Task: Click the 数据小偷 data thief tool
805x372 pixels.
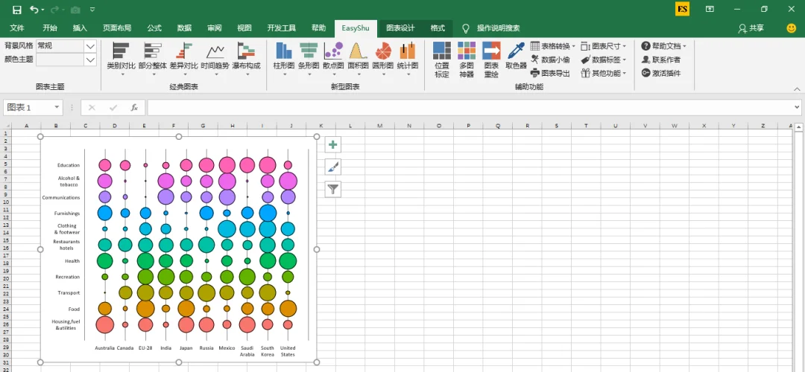Action: (x=550, y=60)
